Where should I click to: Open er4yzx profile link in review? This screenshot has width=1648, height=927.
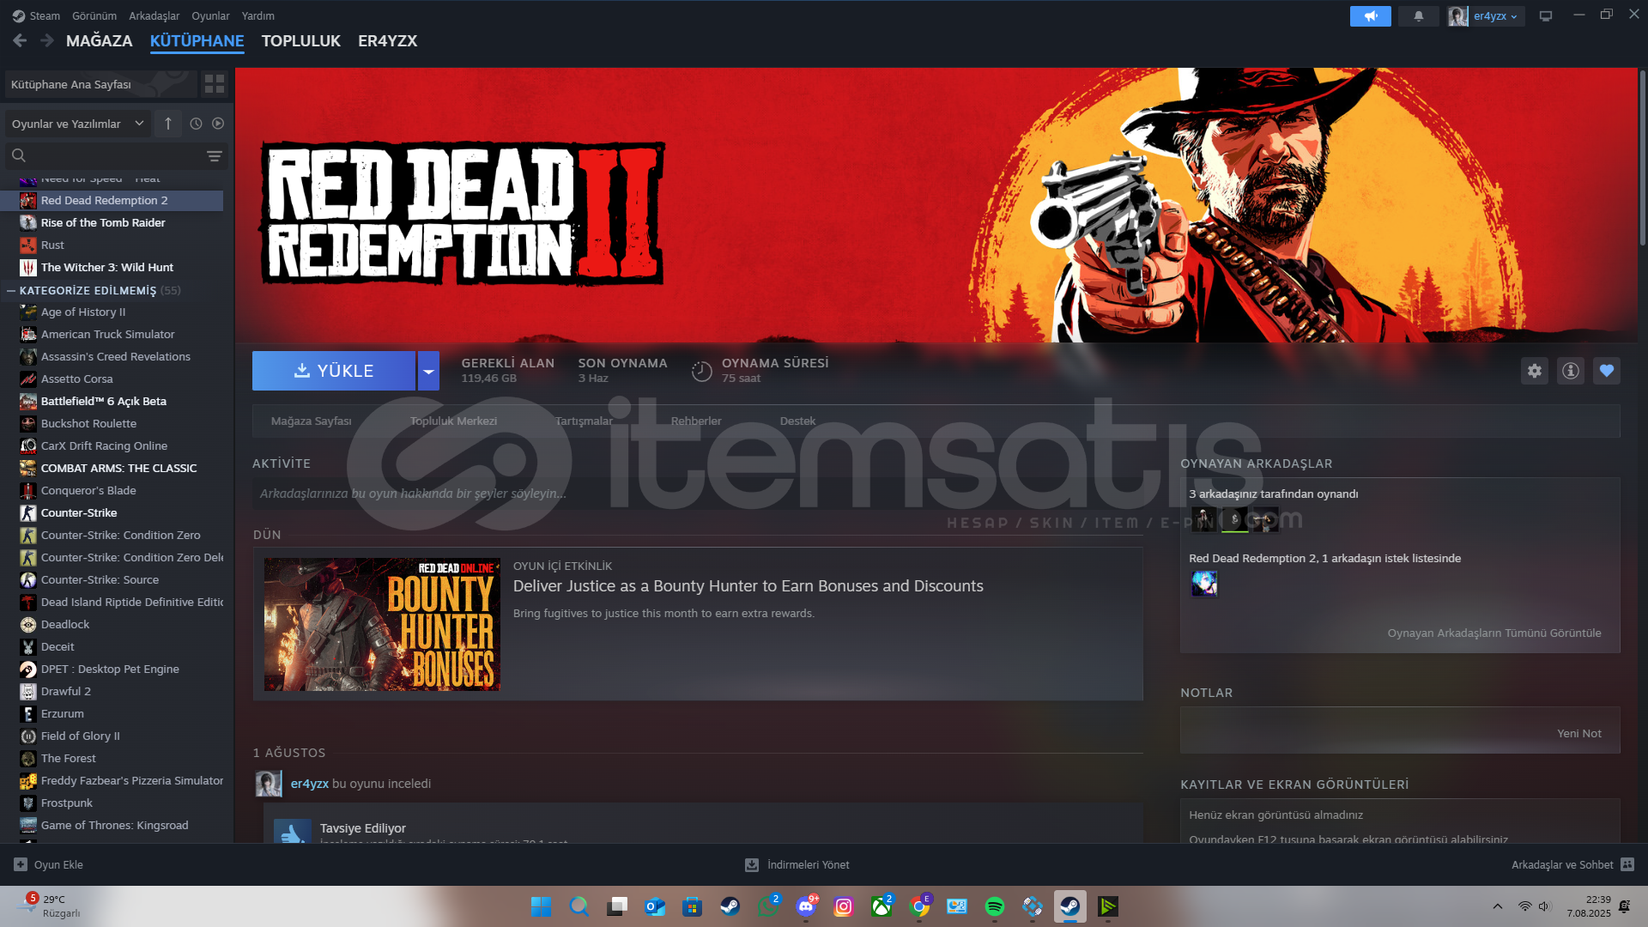[x=310, y=784]
